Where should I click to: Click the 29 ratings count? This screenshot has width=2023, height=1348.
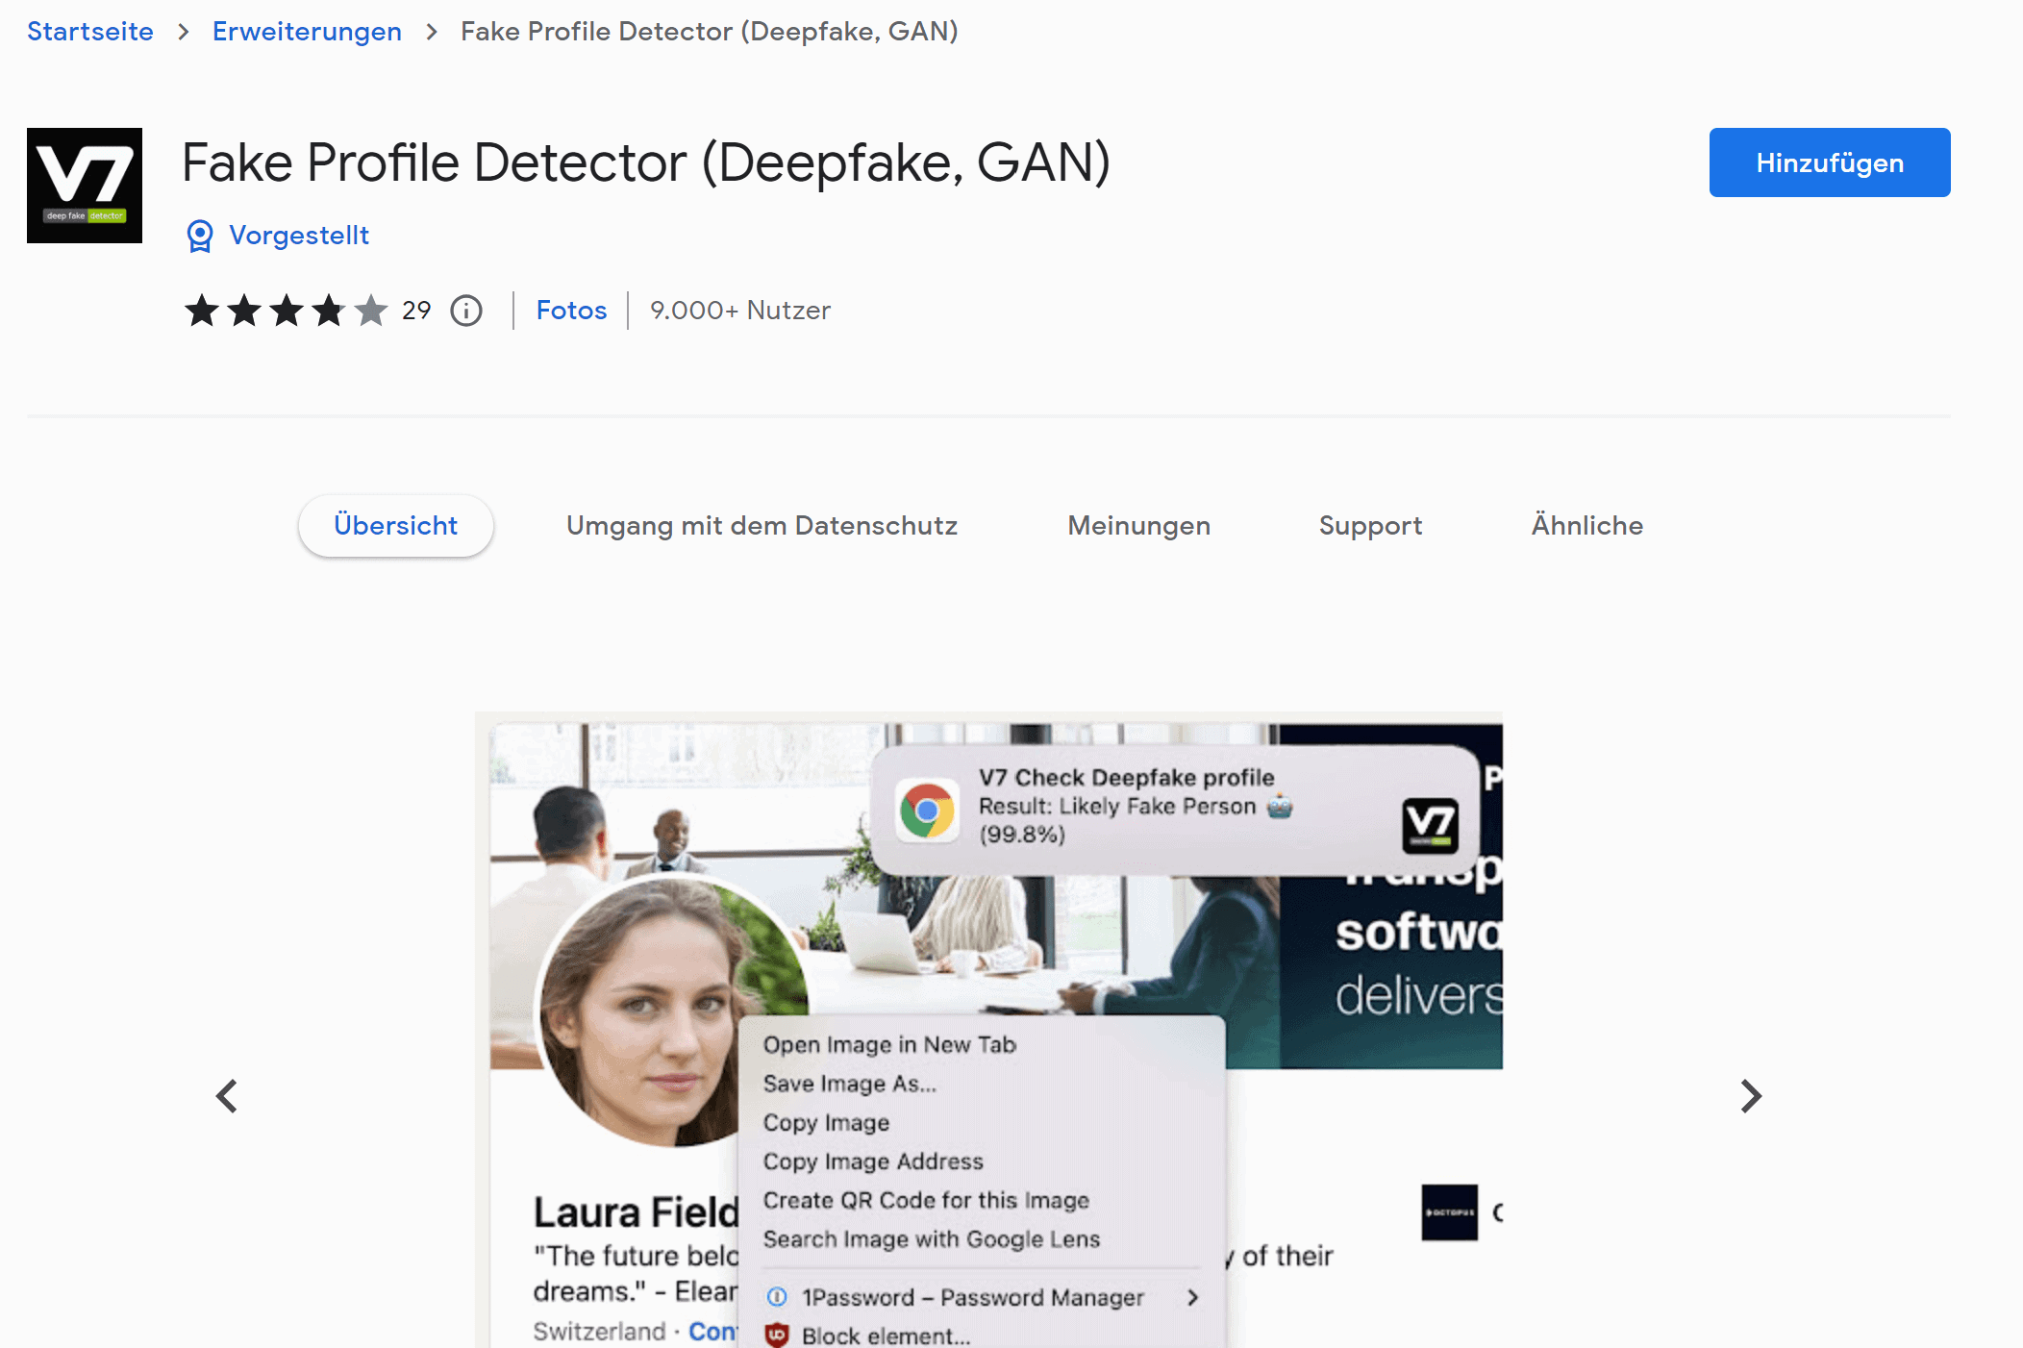[416, 311]
